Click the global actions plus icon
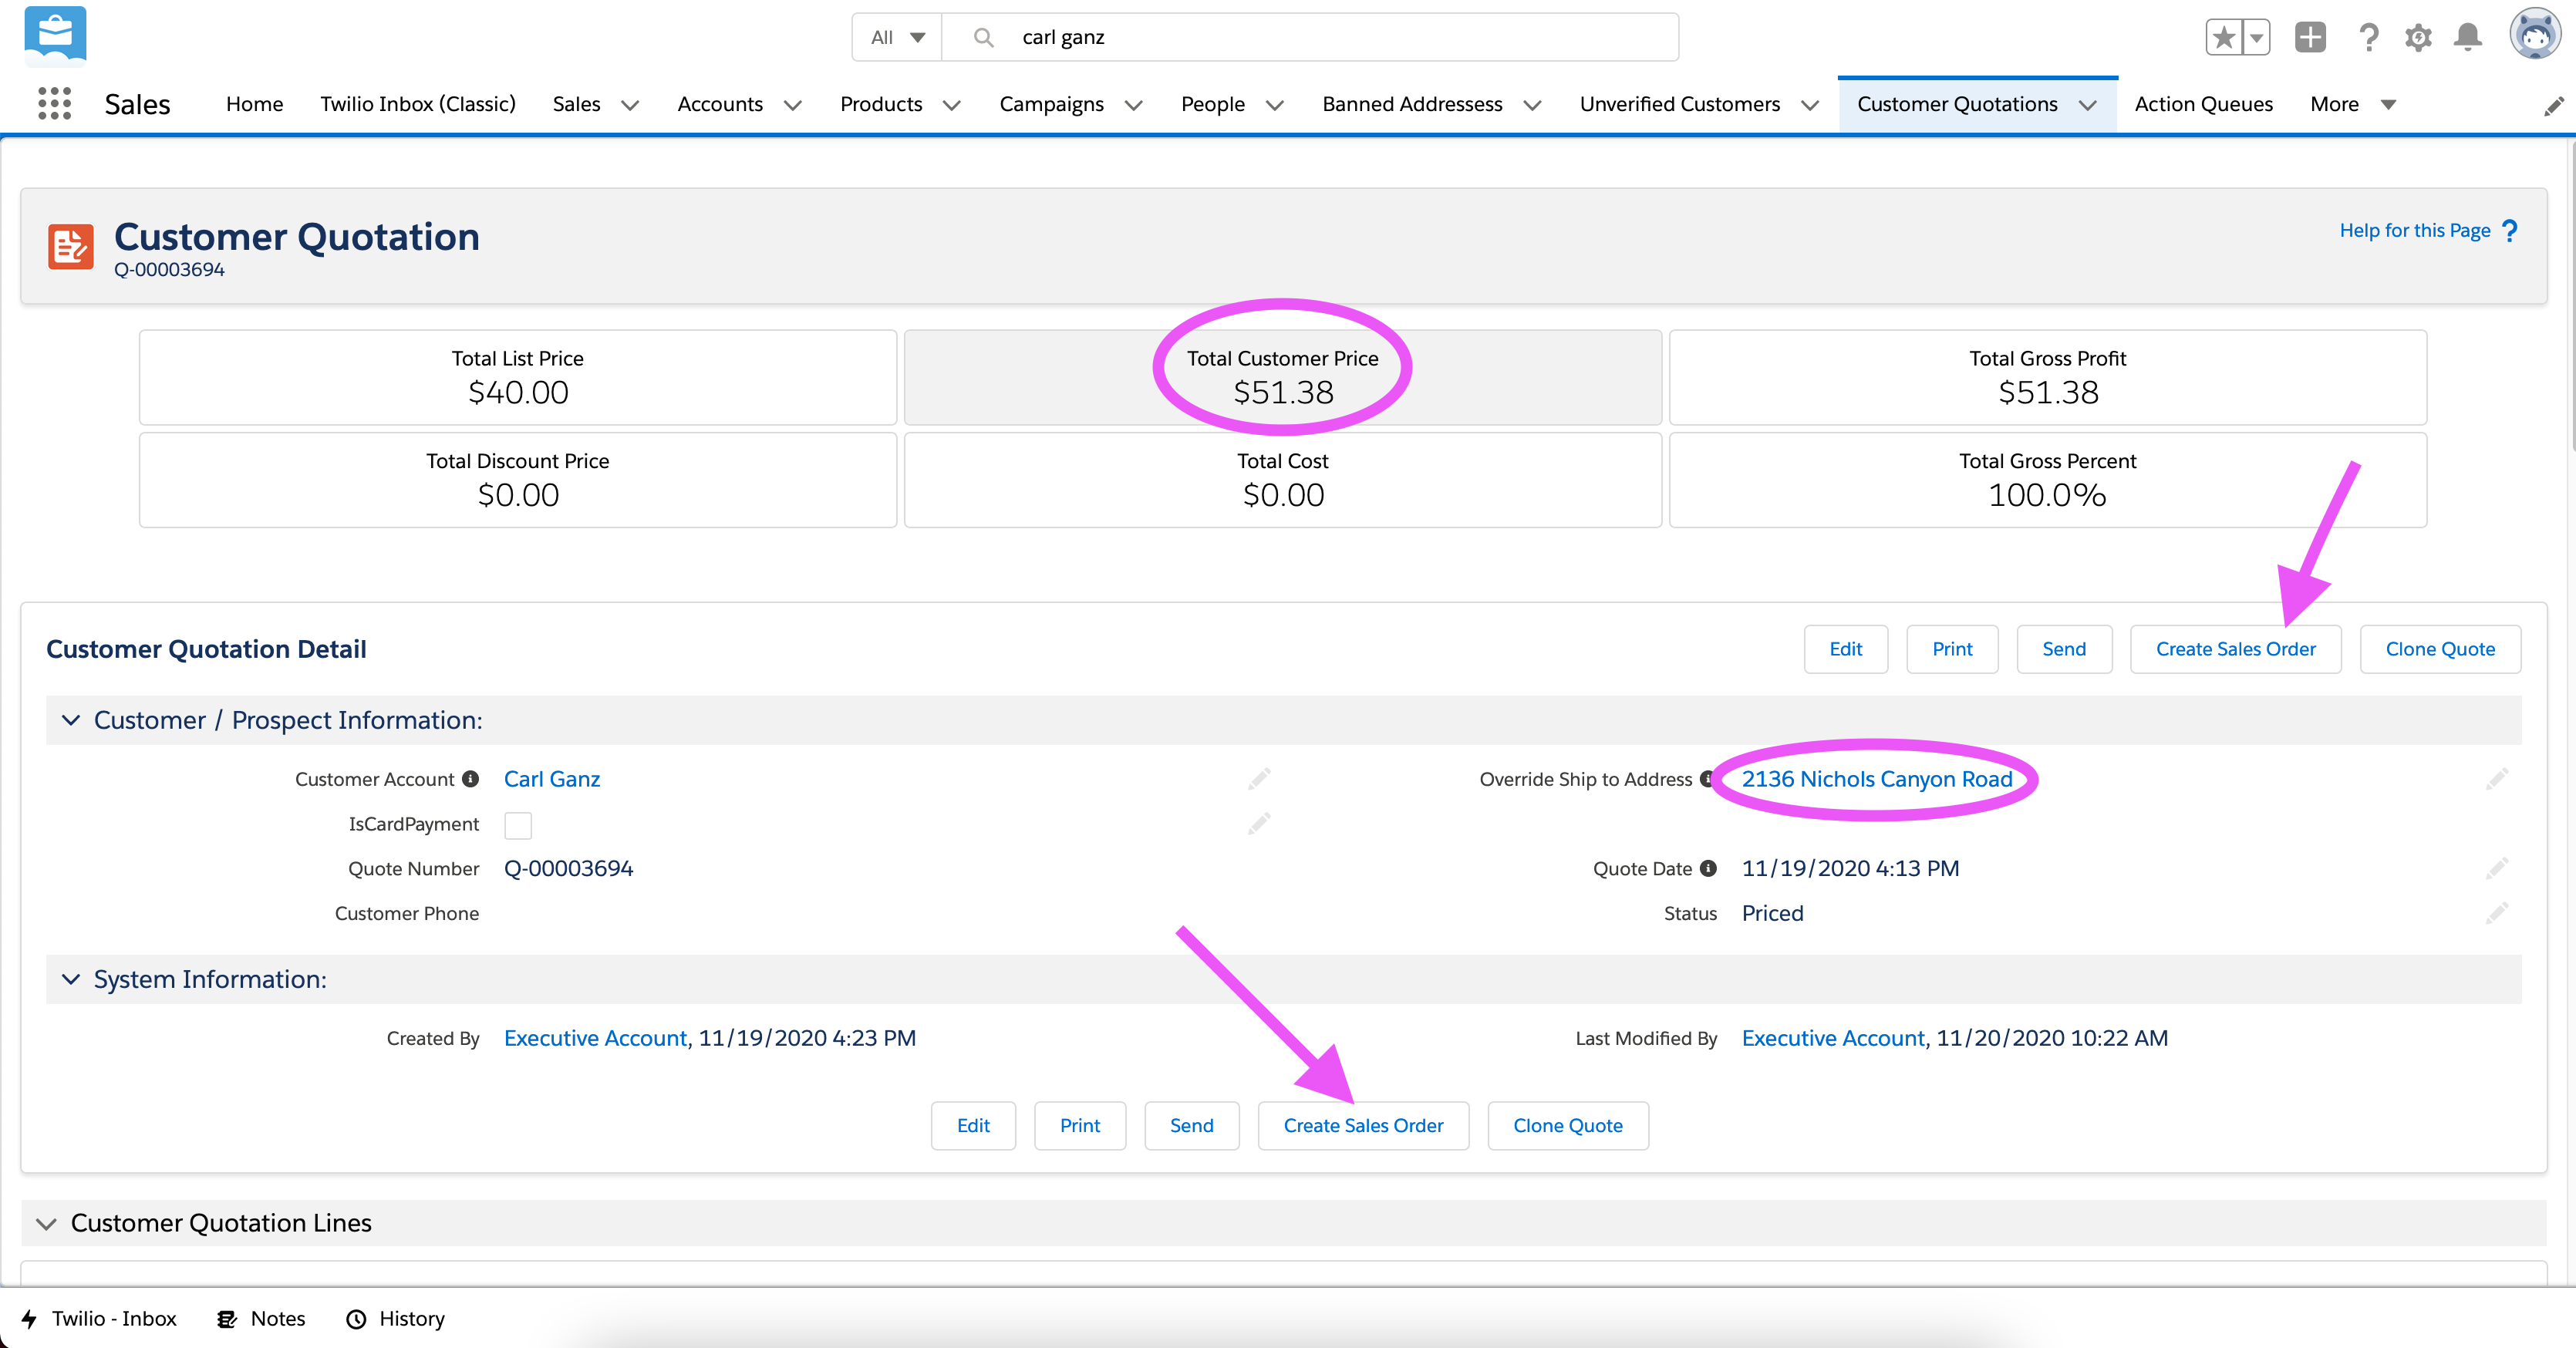2576x1348 pixels. point(2310,38)
